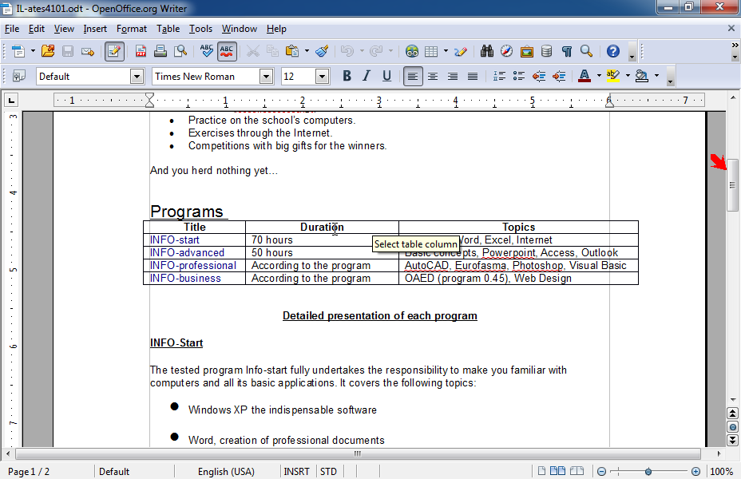Toggle Edit File mode icon

(114, 51)
